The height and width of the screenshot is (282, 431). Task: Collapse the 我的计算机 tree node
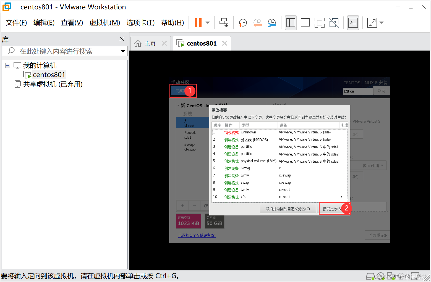[8, 65]
